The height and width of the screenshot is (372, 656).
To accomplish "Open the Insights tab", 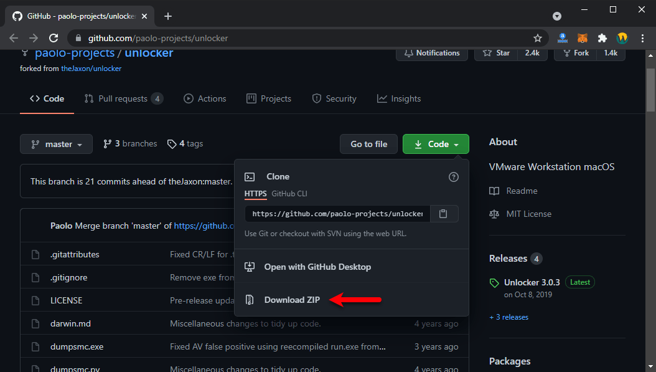I will click(x=399, y=99).
